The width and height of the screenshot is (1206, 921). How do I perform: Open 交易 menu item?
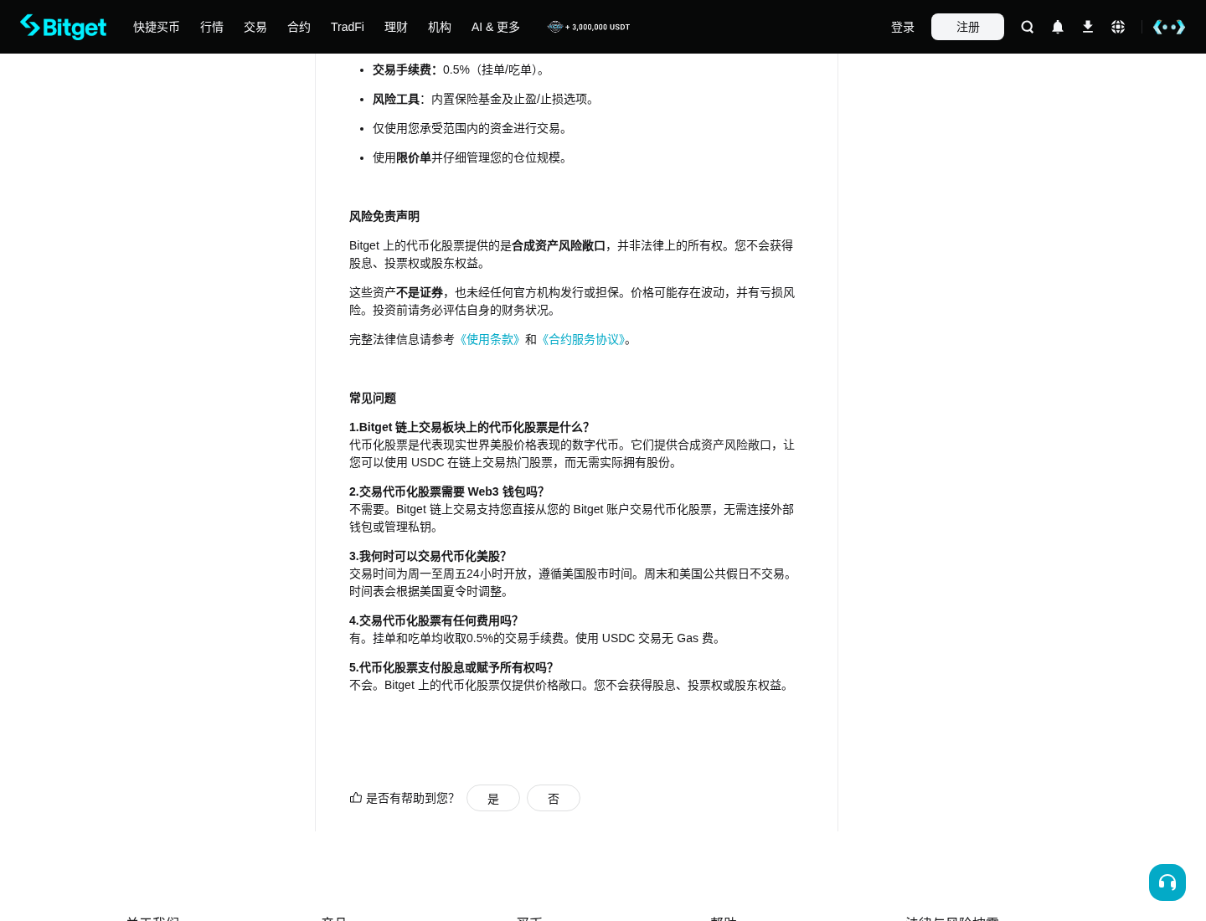[255, 27]
